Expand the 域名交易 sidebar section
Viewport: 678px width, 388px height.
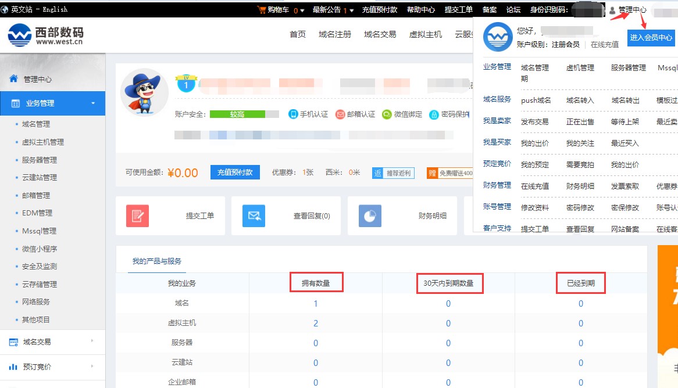92,342
